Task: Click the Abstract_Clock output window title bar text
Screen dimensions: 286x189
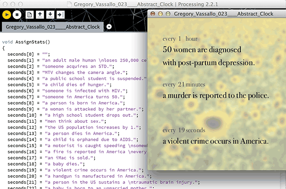Action: 224,14
